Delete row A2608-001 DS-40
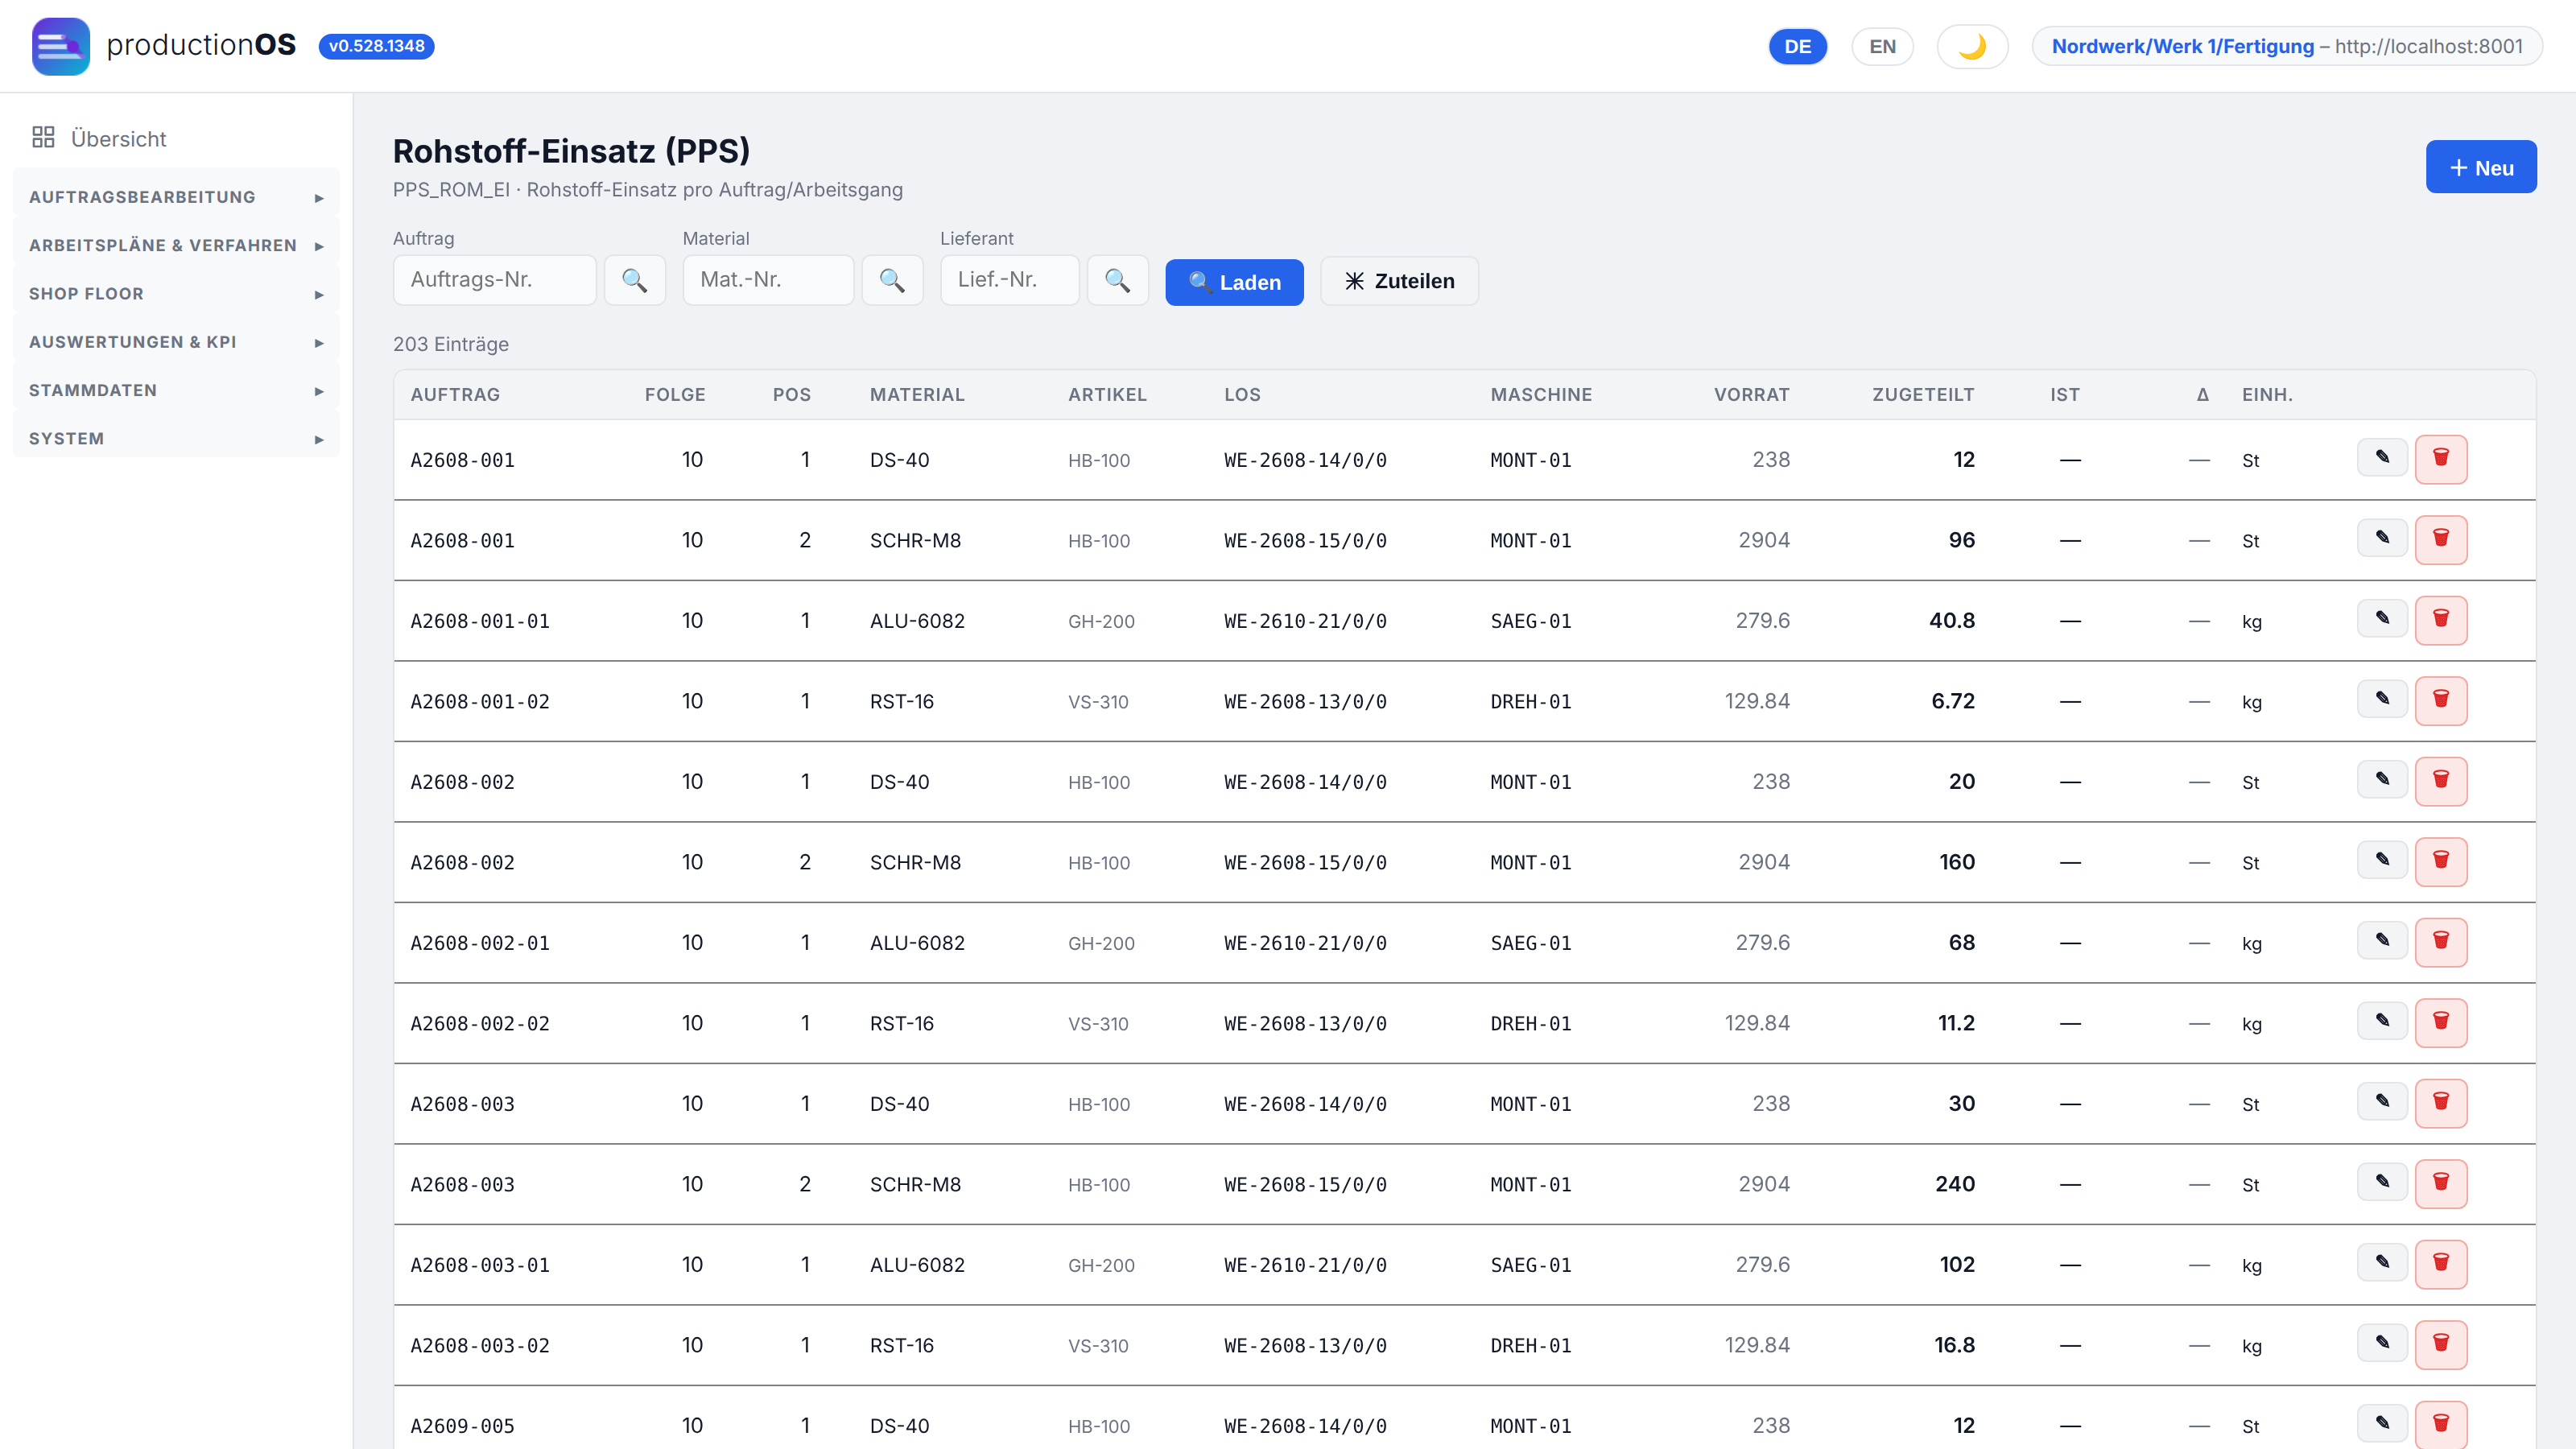 (2440, 459)
